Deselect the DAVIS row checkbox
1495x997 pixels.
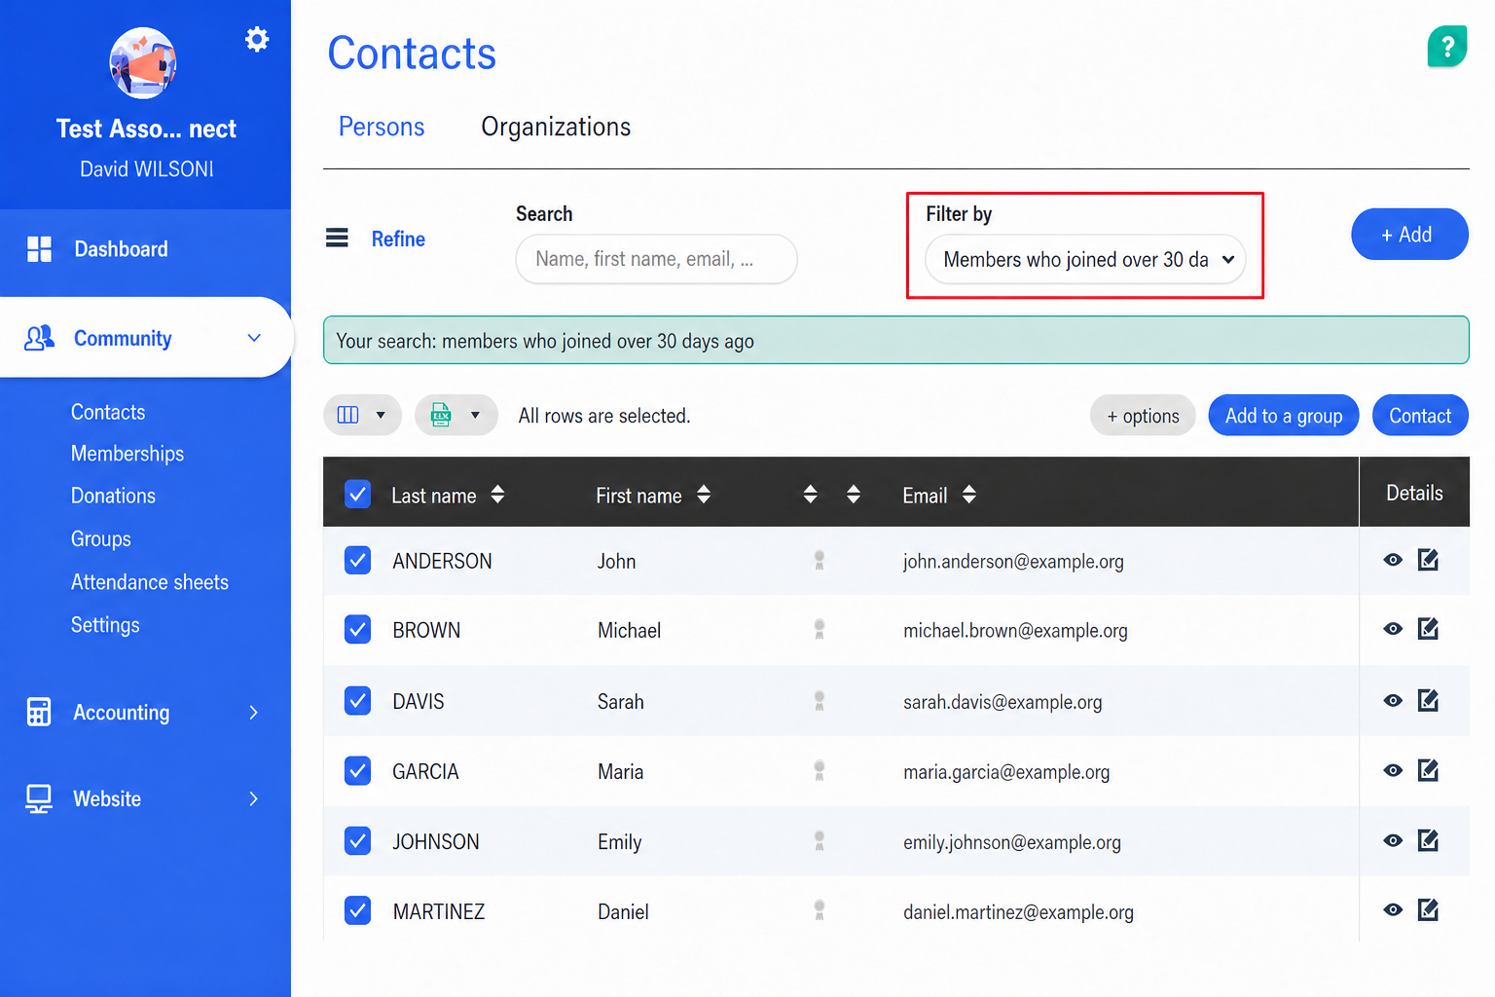[357, 700]
